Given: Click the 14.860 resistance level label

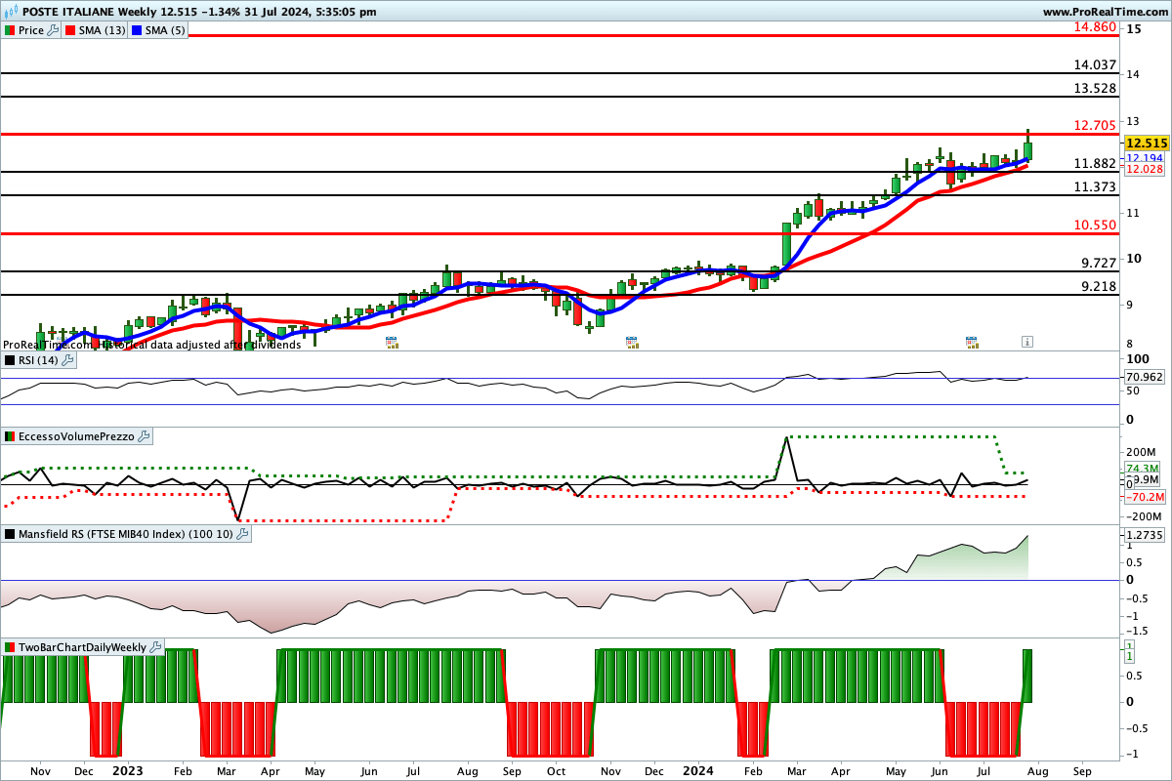Looking at the screenshot, I should click(1094, 26).
